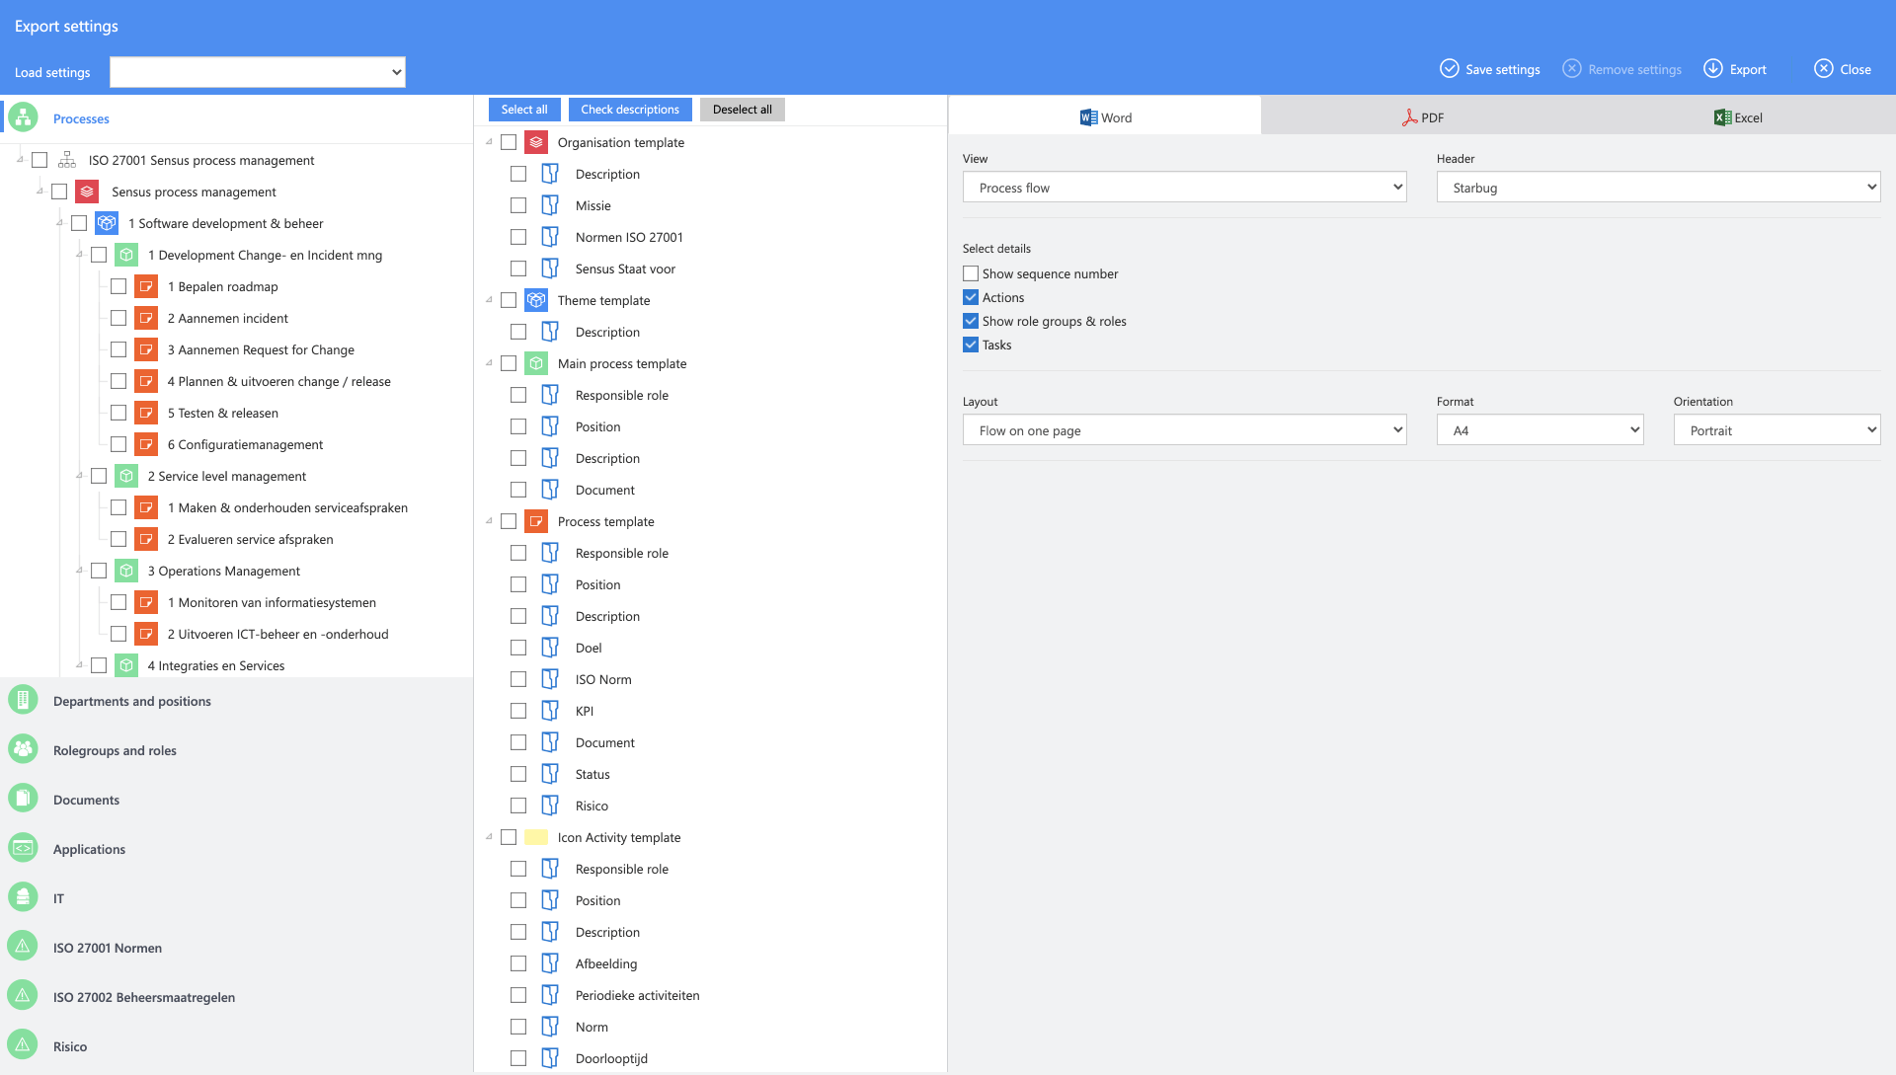
Task: Uncheck the Tasks checkbox
Action: click(971, 345)
